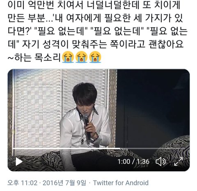The image size is (197, 191).
Task: Click the second crying emoji
Action: 82,57
